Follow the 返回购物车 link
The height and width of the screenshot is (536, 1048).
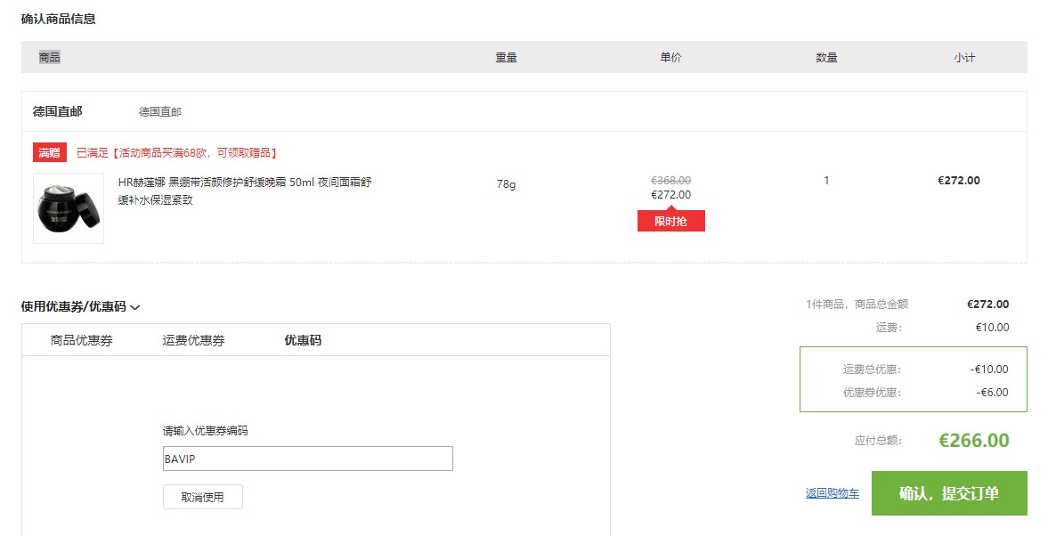coord(833,493)
